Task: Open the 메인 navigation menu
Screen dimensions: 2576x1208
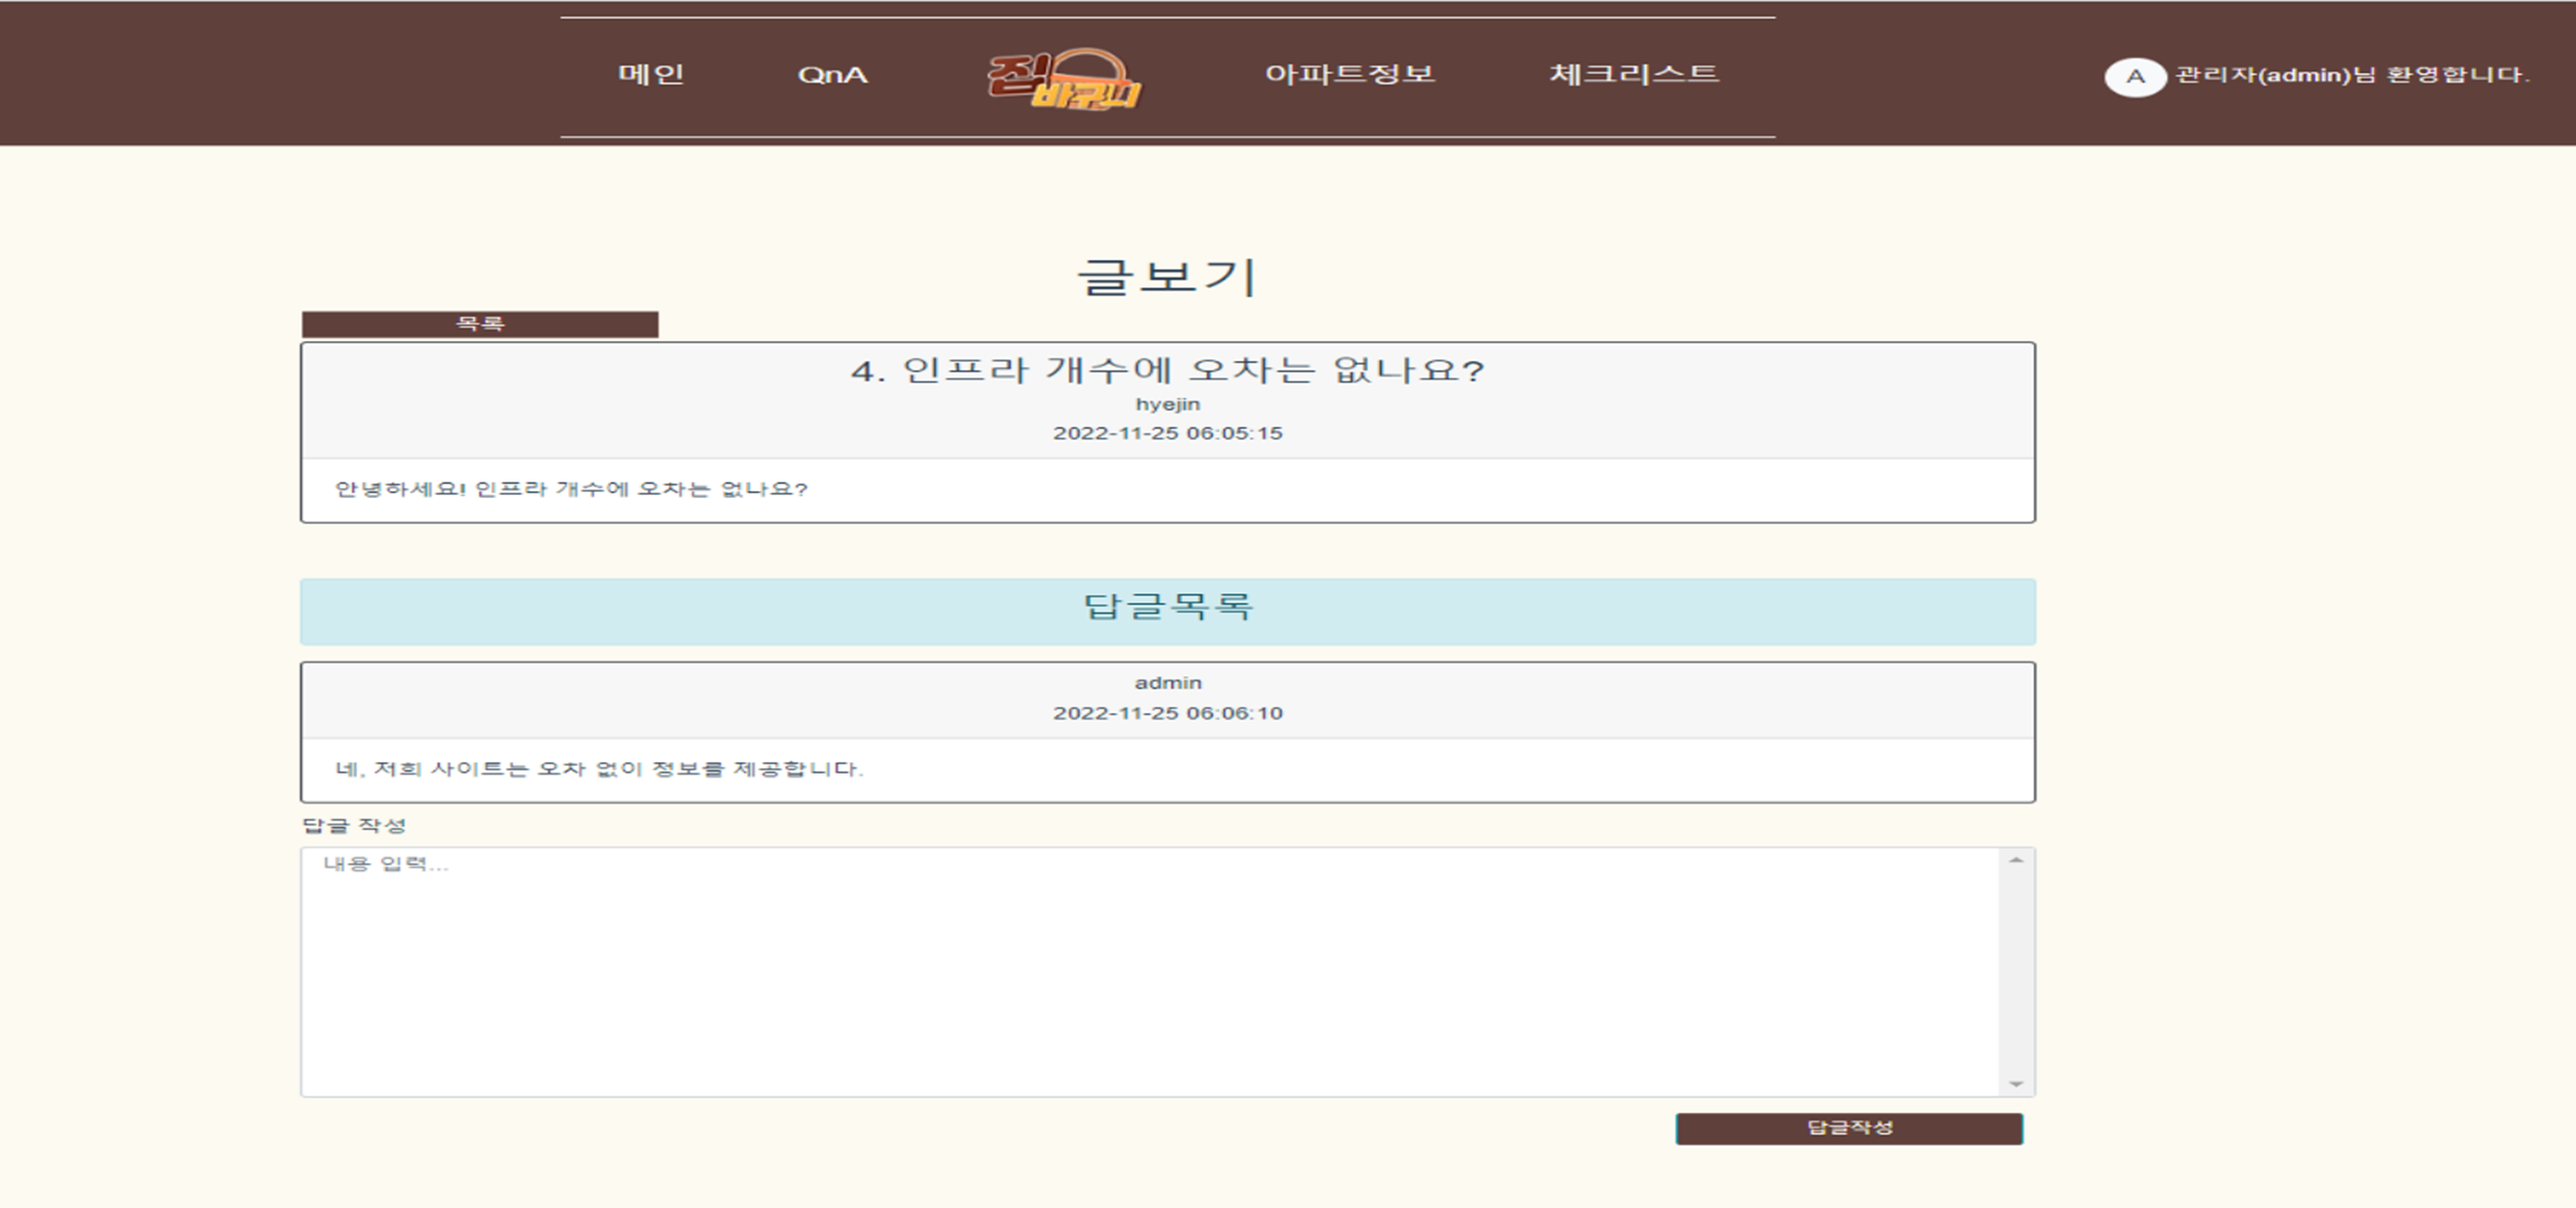Action: tap(651, 74)
